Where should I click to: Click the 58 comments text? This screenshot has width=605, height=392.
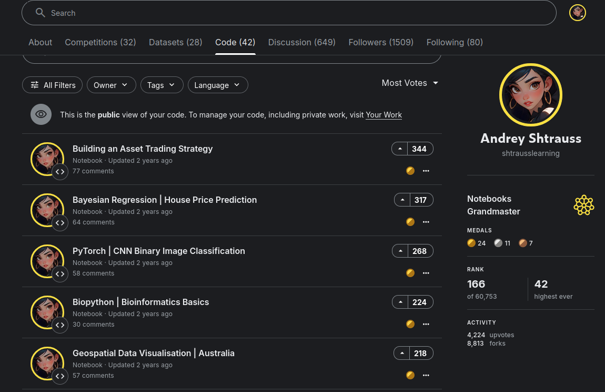(93, 273)
